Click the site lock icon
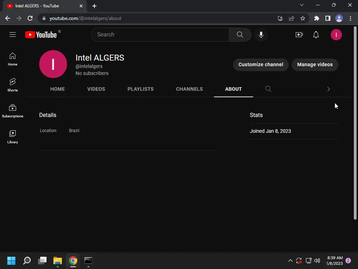Image resolution: width=358 pixels, height=269 pixels. click(44, 18)
